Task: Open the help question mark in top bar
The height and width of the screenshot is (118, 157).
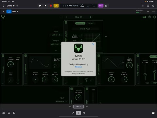Action: 148,6
